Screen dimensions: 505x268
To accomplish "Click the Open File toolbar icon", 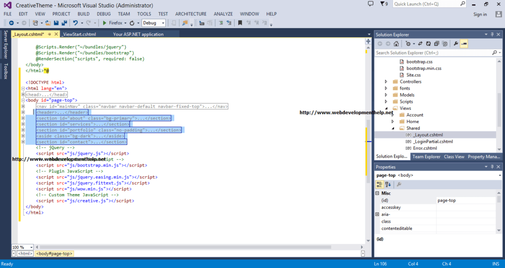I will coord(48,23).
